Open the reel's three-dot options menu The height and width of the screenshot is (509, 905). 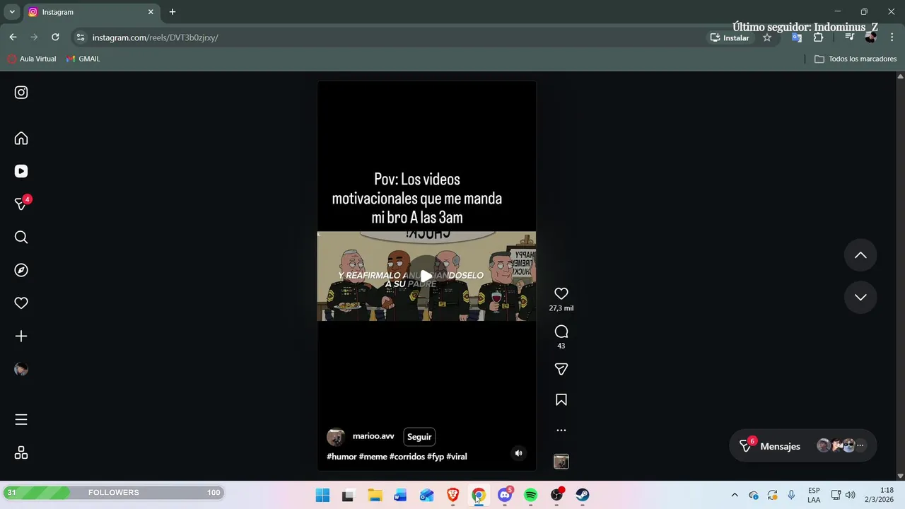click(561, 430)
